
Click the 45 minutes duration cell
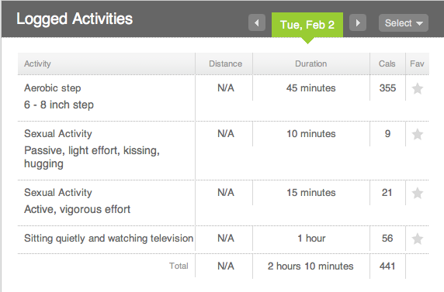311,88
